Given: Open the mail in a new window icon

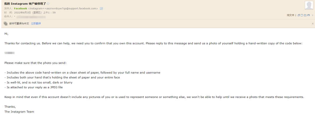Looking at the screenshot, I should [299, 15].
